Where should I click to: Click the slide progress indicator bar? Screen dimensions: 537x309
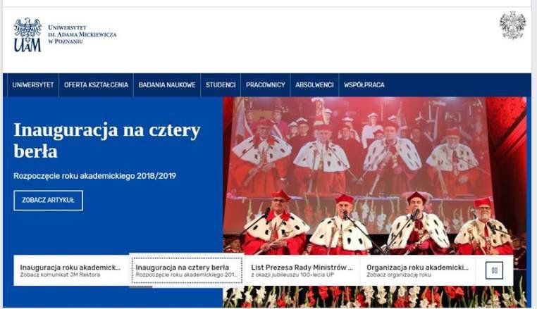tap(141, 286)
